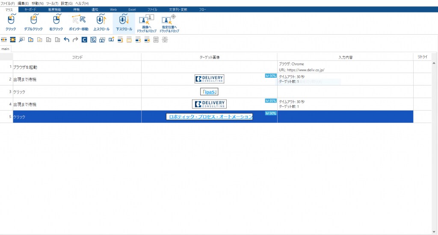Click the M:90% badge on row 2
Image resolution: width=438 pixels, height=235 pixels.
coord(271,76)
